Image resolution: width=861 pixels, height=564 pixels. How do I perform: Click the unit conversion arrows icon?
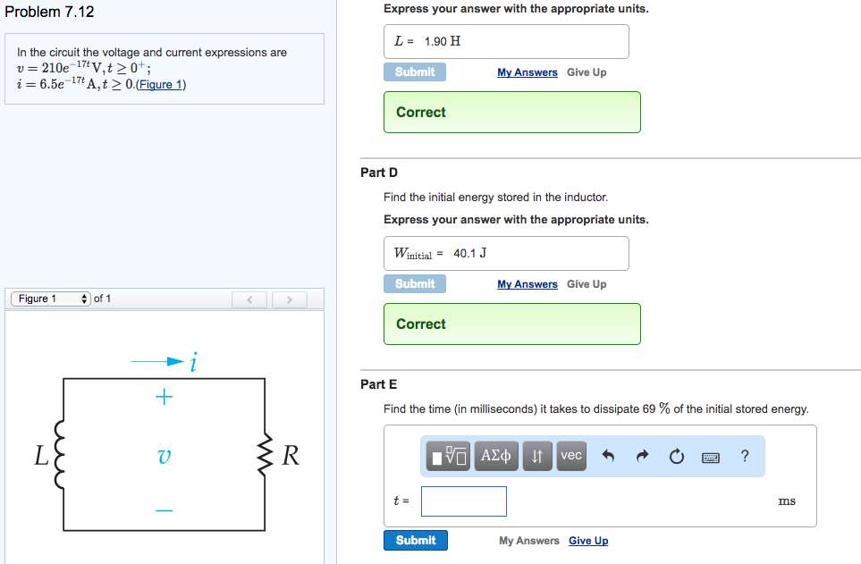tap(536, 456)
